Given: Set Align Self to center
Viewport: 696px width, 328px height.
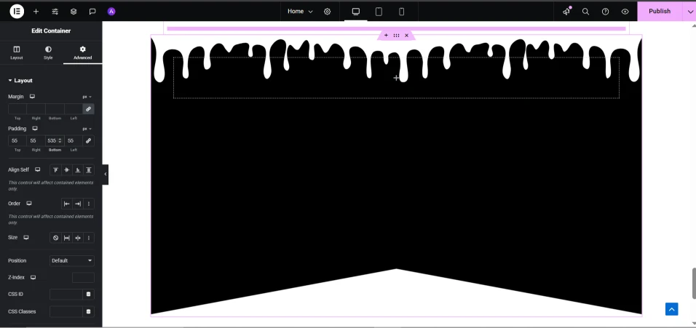Looking at the screenshot, I should (66, 169).
